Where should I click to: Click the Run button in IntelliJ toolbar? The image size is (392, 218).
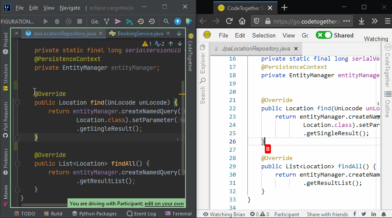coord(46,21)
